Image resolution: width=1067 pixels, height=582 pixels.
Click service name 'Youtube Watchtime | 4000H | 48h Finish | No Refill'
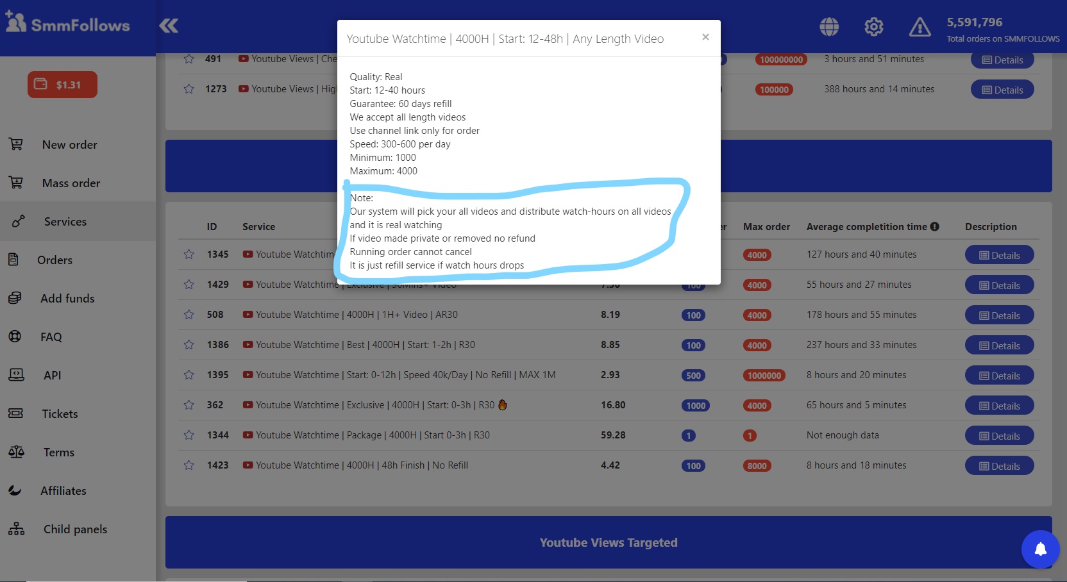pos(362,465)
